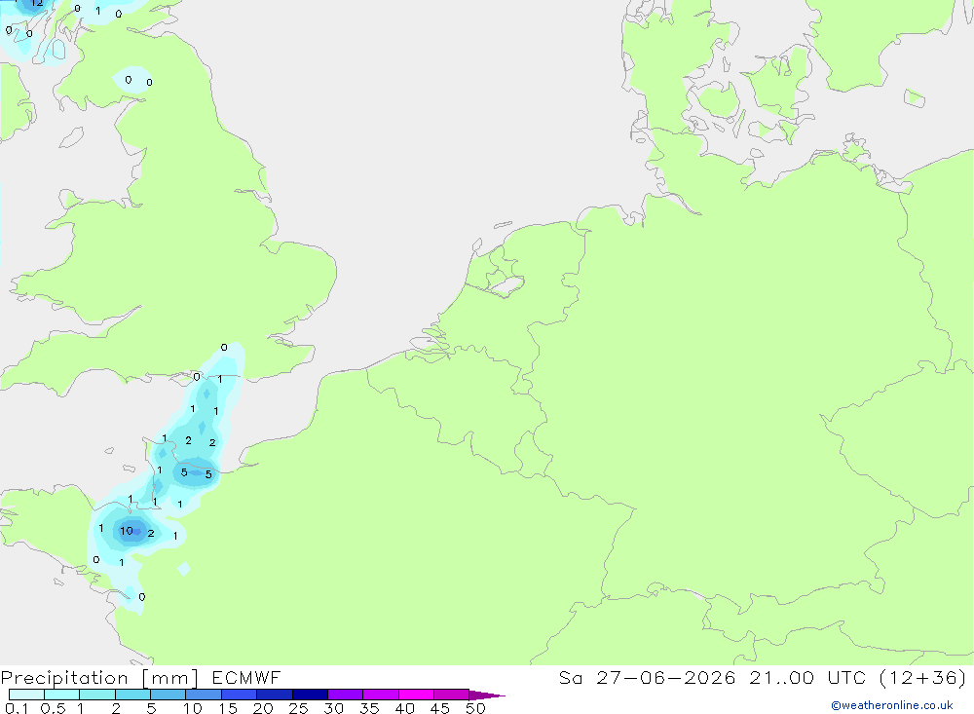974x714 pixels.
Task: Select the 15 legend label
Action: tap(228, 708)
